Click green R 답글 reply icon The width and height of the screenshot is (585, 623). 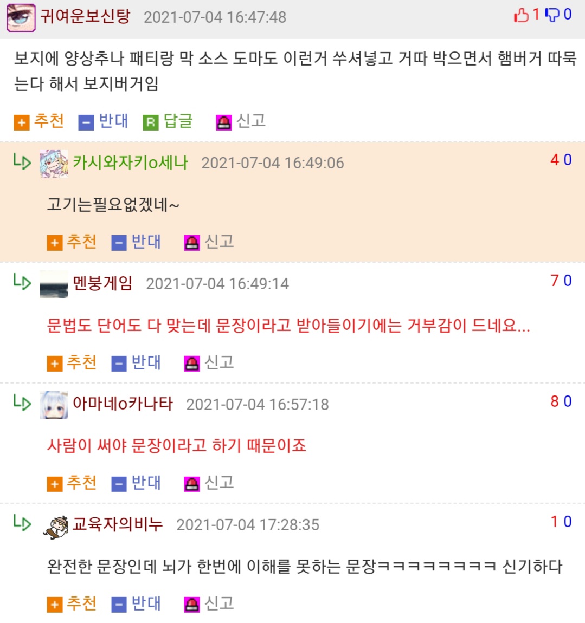(150, 122)
